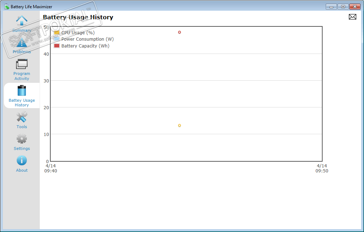This screenshot has height=232, width=364.
Task: Click the Battery Capacity (Wh) legend label
Action: [85, 46]
